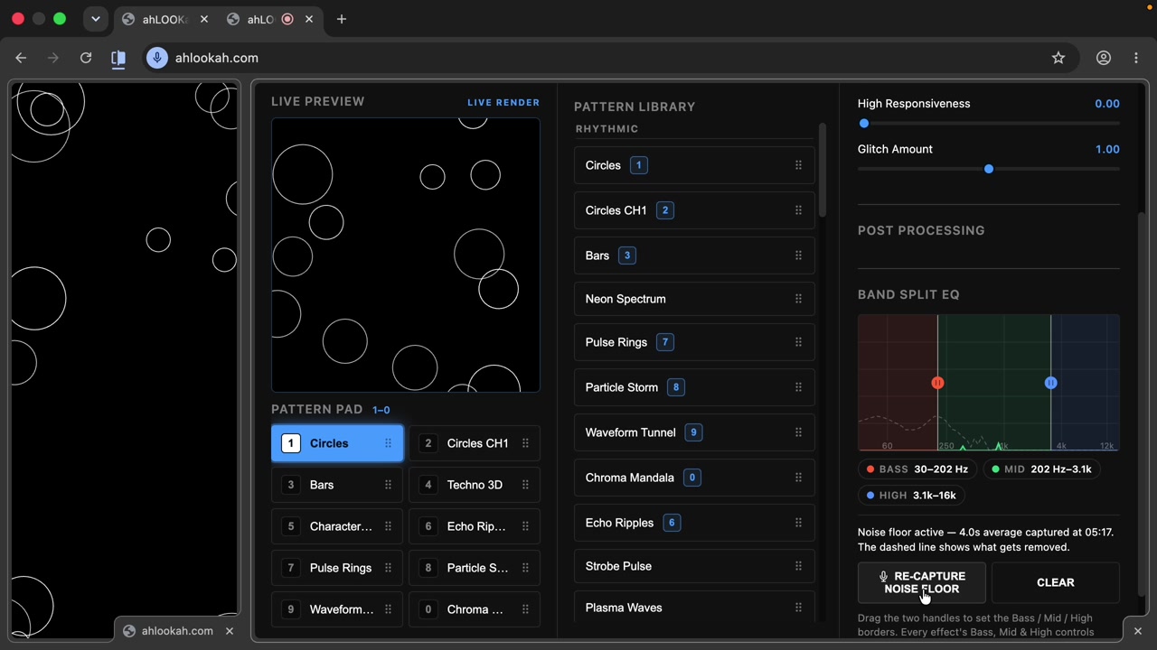The width and height of the screenshot is (1157, 650).
Task: Click the MID 202 Hz–3.1k band chip
Action: coord(1040,469)
